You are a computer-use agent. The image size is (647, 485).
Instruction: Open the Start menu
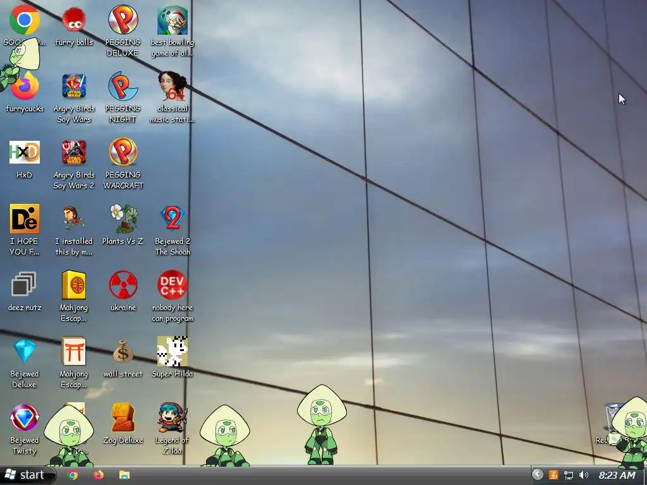coord(27,475)
